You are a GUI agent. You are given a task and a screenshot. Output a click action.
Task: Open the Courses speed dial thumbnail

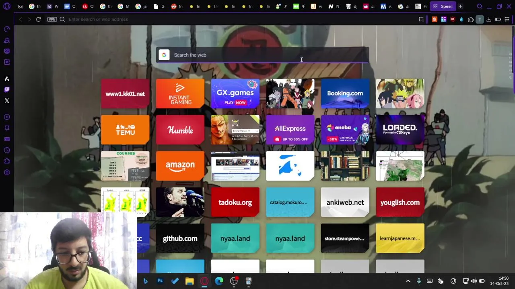(125, 166)
